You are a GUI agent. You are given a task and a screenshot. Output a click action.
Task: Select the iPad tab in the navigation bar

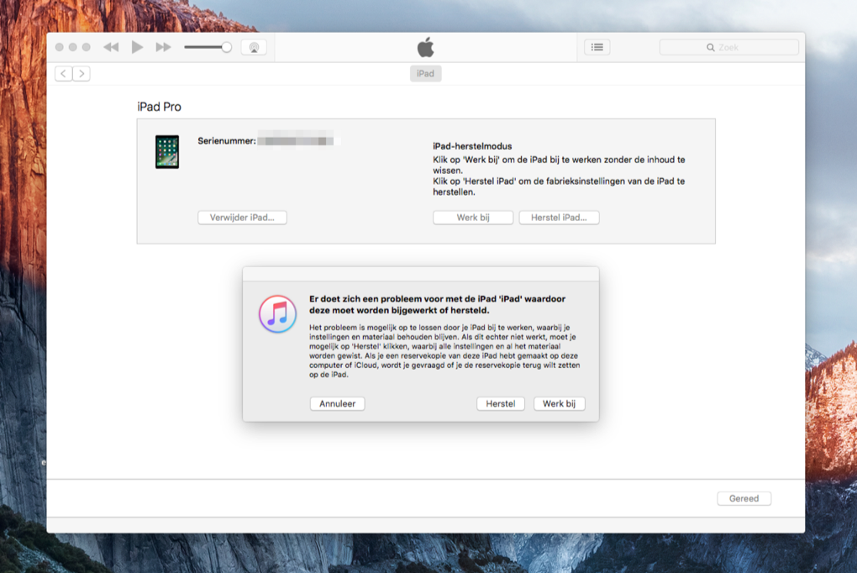[425, 73]
